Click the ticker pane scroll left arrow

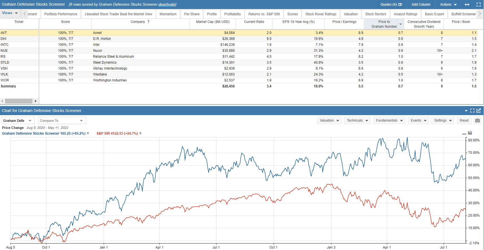click(x=2, y=101)
